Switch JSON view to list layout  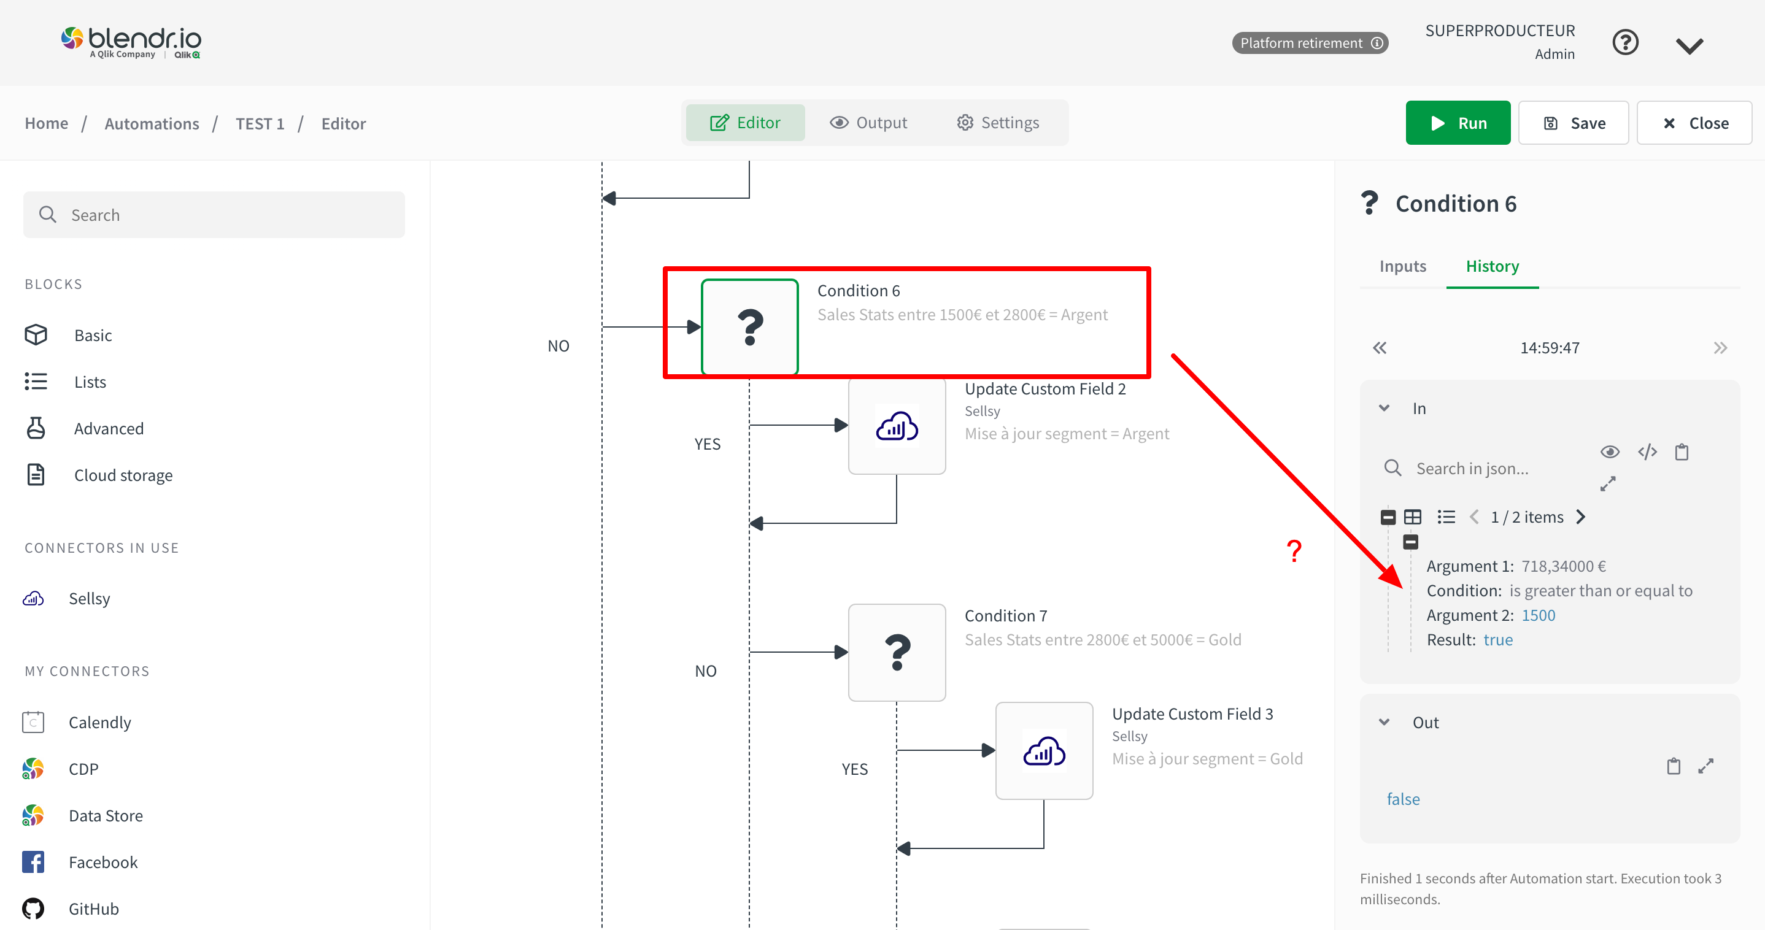click(x=1446, y=517)
